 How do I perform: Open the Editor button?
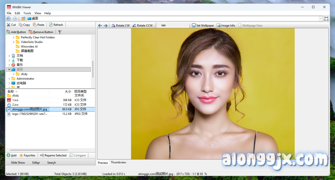[x=36, y=163]
